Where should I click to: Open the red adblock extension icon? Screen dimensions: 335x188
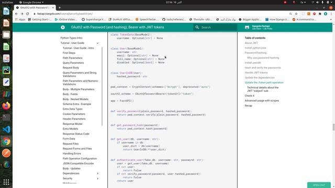click(314, 14)
